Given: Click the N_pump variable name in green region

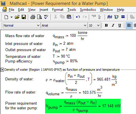Looking at the screenshot, I should tap(52, 107).
